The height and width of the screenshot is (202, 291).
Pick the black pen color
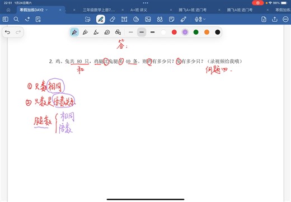[218, 32]
